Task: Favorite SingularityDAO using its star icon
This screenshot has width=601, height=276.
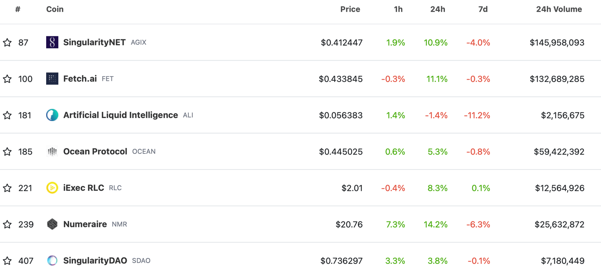Action: point(7,260)
